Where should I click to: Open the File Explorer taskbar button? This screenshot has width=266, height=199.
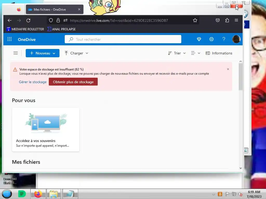(54, 194)
